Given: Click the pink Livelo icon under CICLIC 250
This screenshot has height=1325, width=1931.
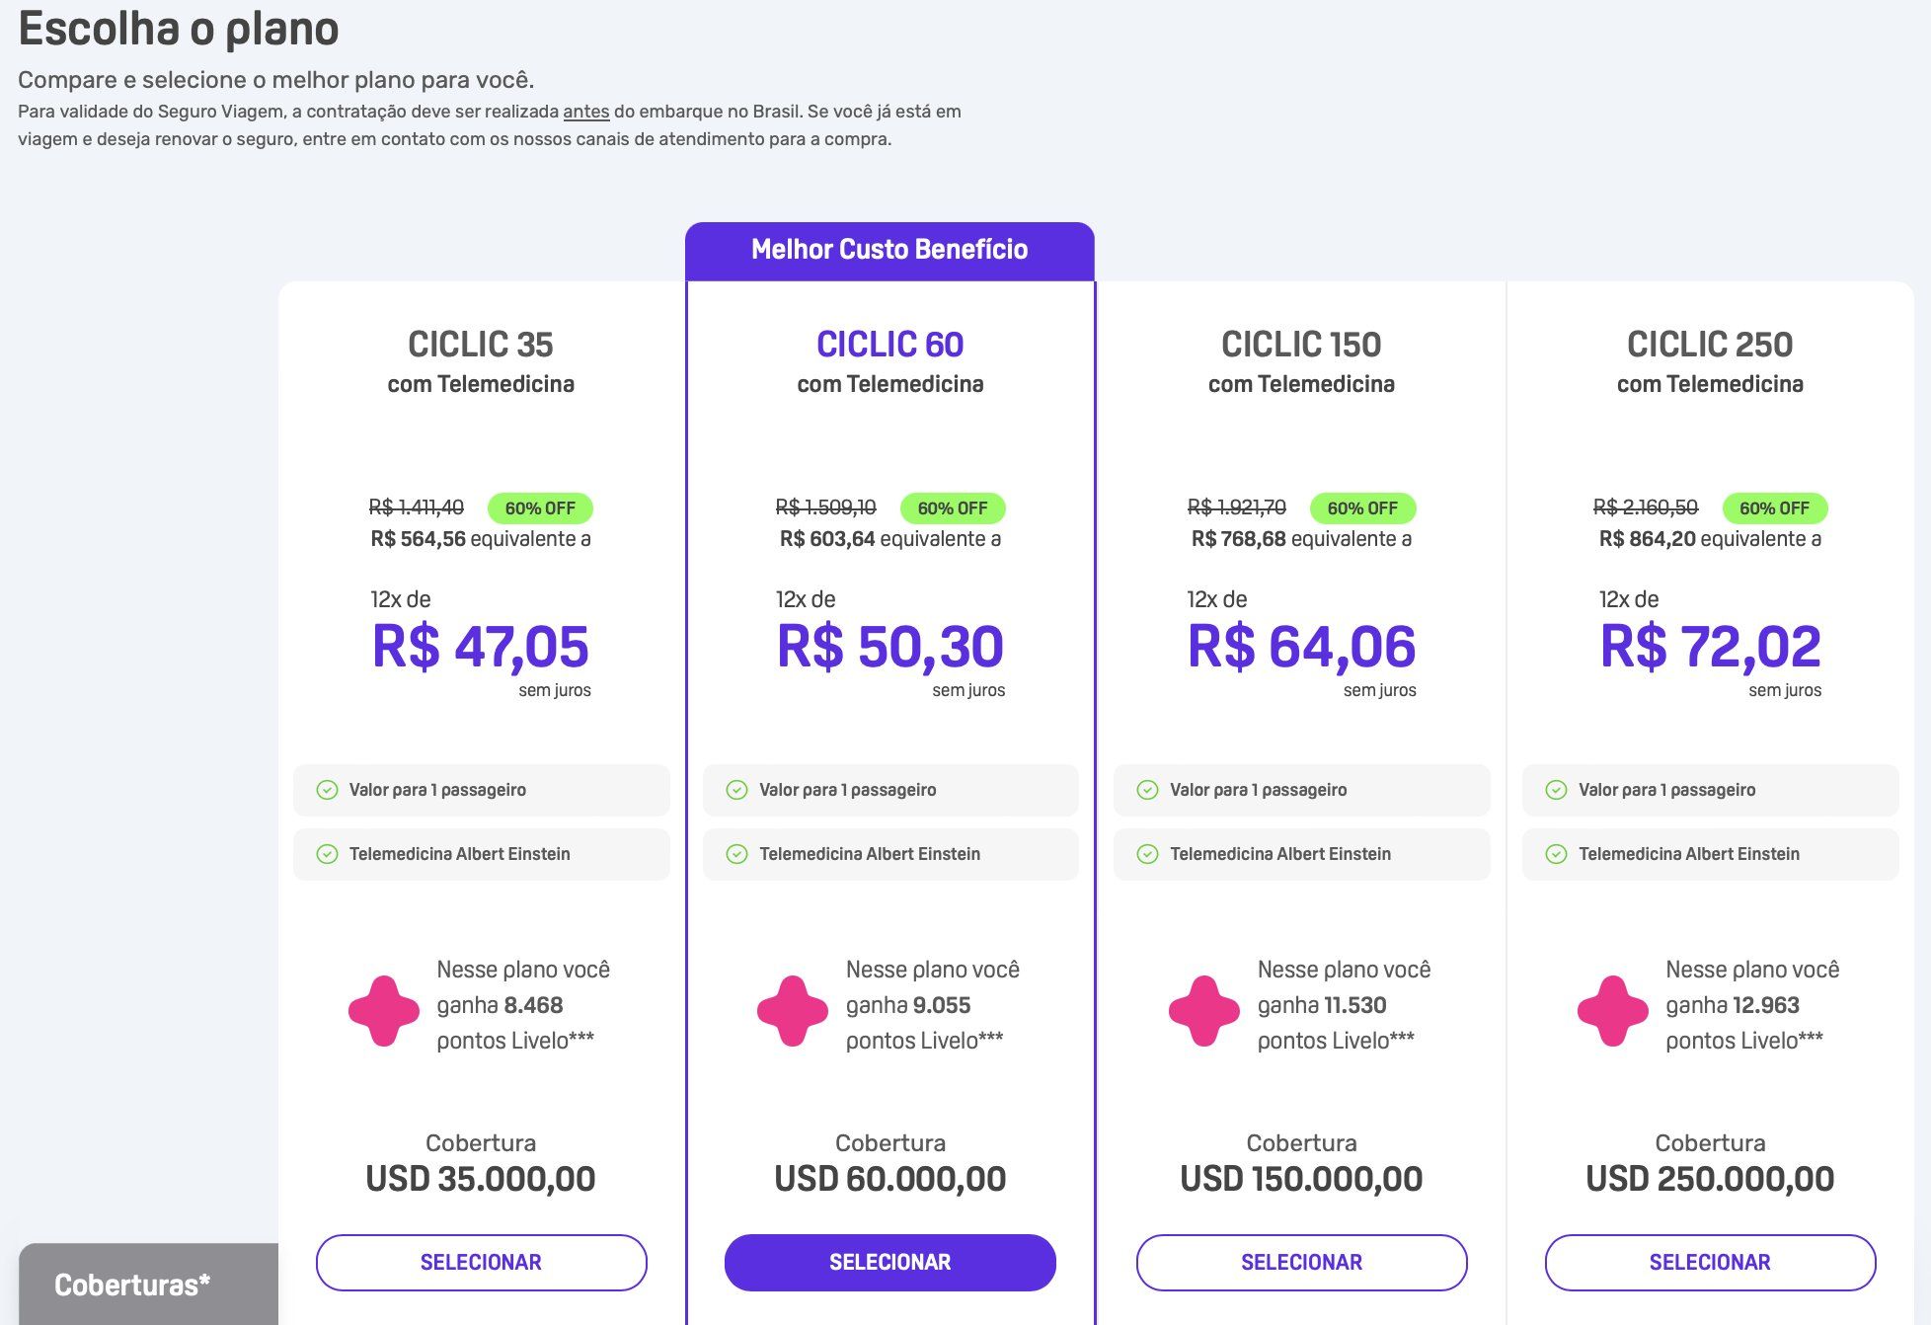Looking at the screenshot, I should point(1613,1010).
